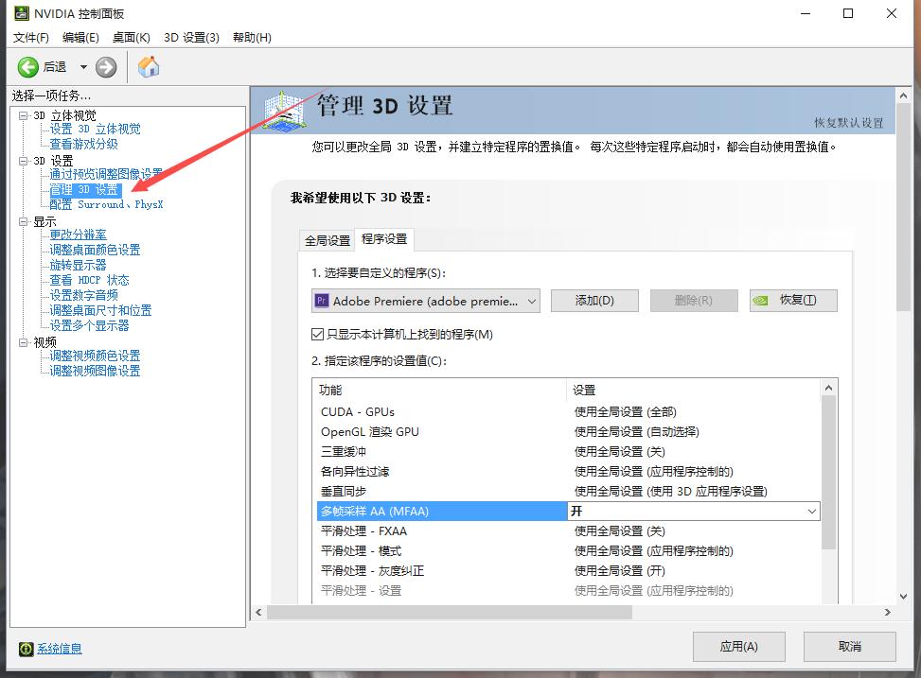Viewport: 921px width, 678px height.
Task: Open 更改分辨率 page
Action: point(79,235)
